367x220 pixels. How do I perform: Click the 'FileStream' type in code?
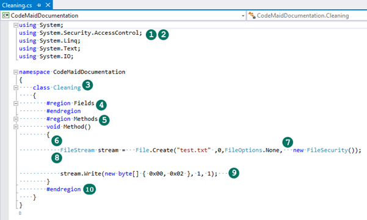(78, 150)
